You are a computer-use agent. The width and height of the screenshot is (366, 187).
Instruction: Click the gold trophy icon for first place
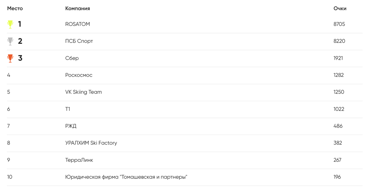click(10, 24)
